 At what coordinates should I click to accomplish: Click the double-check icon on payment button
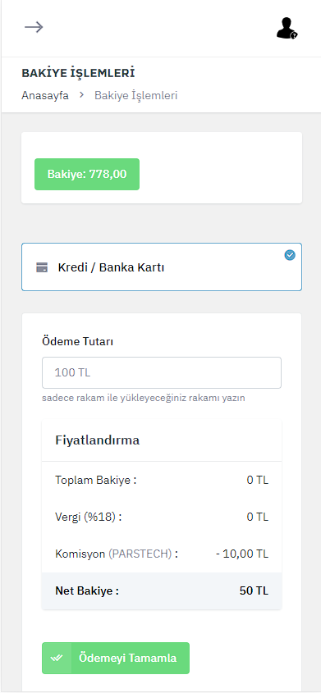point(57,658)
